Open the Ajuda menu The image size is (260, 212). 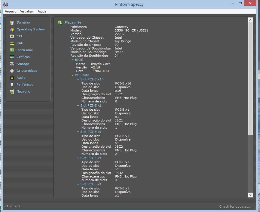(x=42, y=11)
